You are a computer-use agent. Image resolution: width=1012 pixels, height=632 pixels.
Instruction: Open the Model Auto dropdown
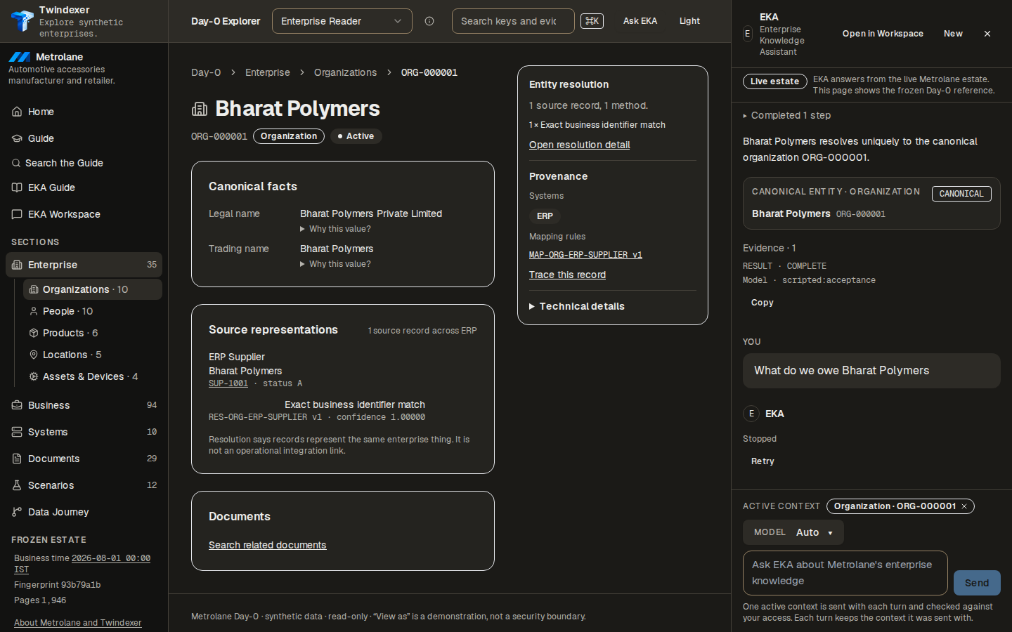point(793,532)
